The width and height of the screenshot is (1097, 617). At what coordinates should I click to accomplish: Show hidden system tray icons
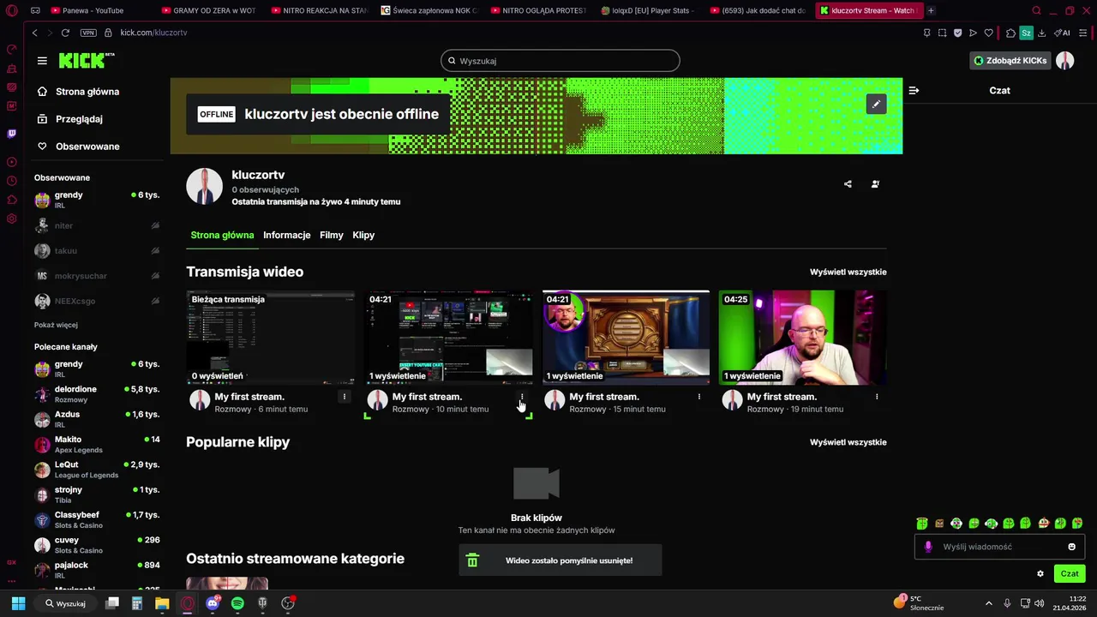tap(988, 603)
